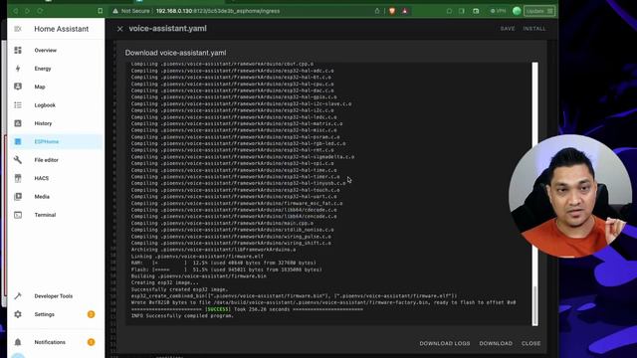Open the History menu item

[x=56, y=123]
